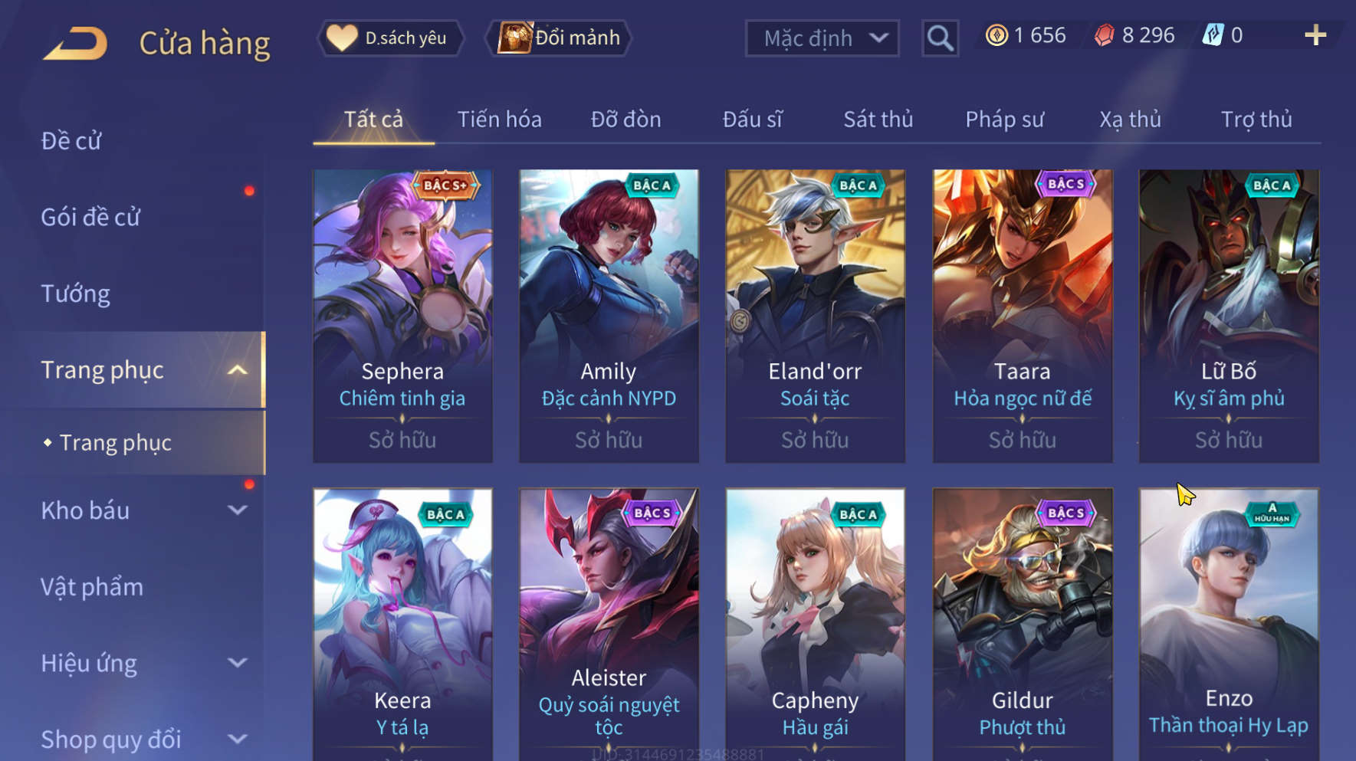Open D.sách yêu heart wishlist
This screenshot has width=1356, height=761.
(x=391, y=38)
